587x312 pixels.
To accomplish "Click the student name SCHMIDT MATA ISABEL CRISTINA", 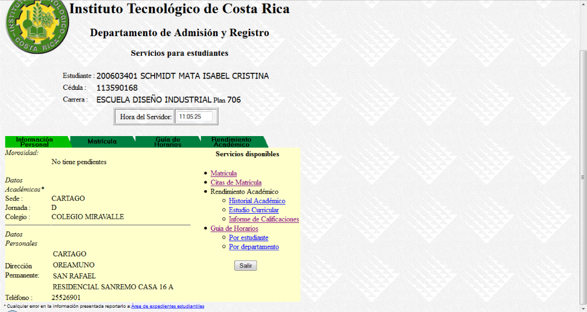I will tap(205, 76).
